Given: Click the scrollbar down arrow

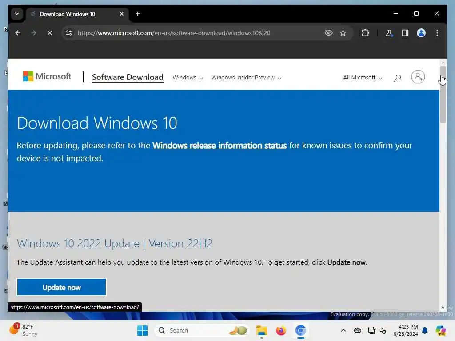Looking at the screenshot, I should click(443, 308).
